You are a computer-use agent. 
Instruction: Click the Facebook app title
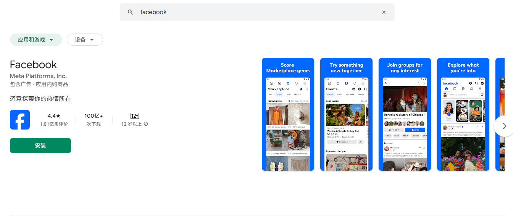pos(33,64)
